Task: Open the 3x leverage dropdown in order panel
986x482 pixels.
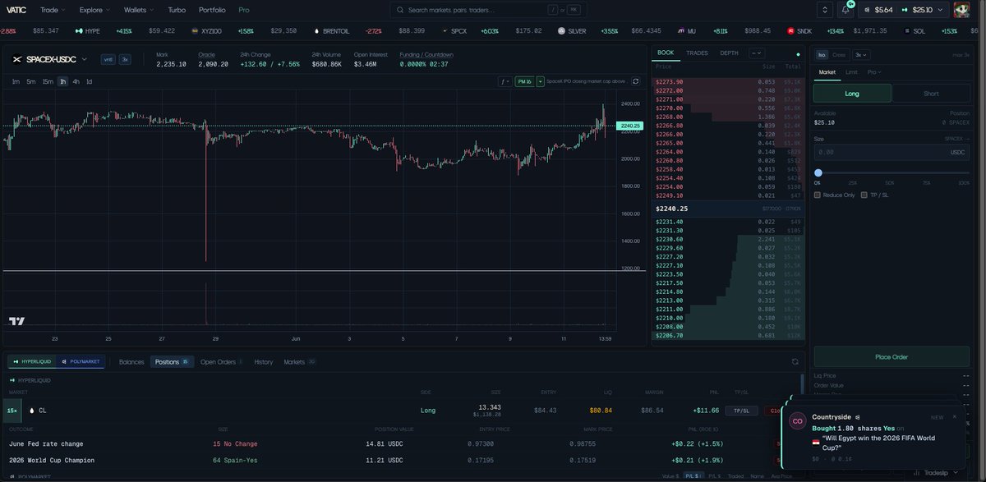Action: (860, 55)
